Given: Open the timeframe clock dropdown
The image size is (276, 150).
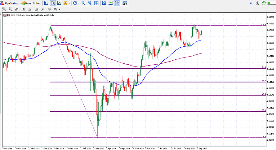Looking at the screenshot, I should pos(75,3).
